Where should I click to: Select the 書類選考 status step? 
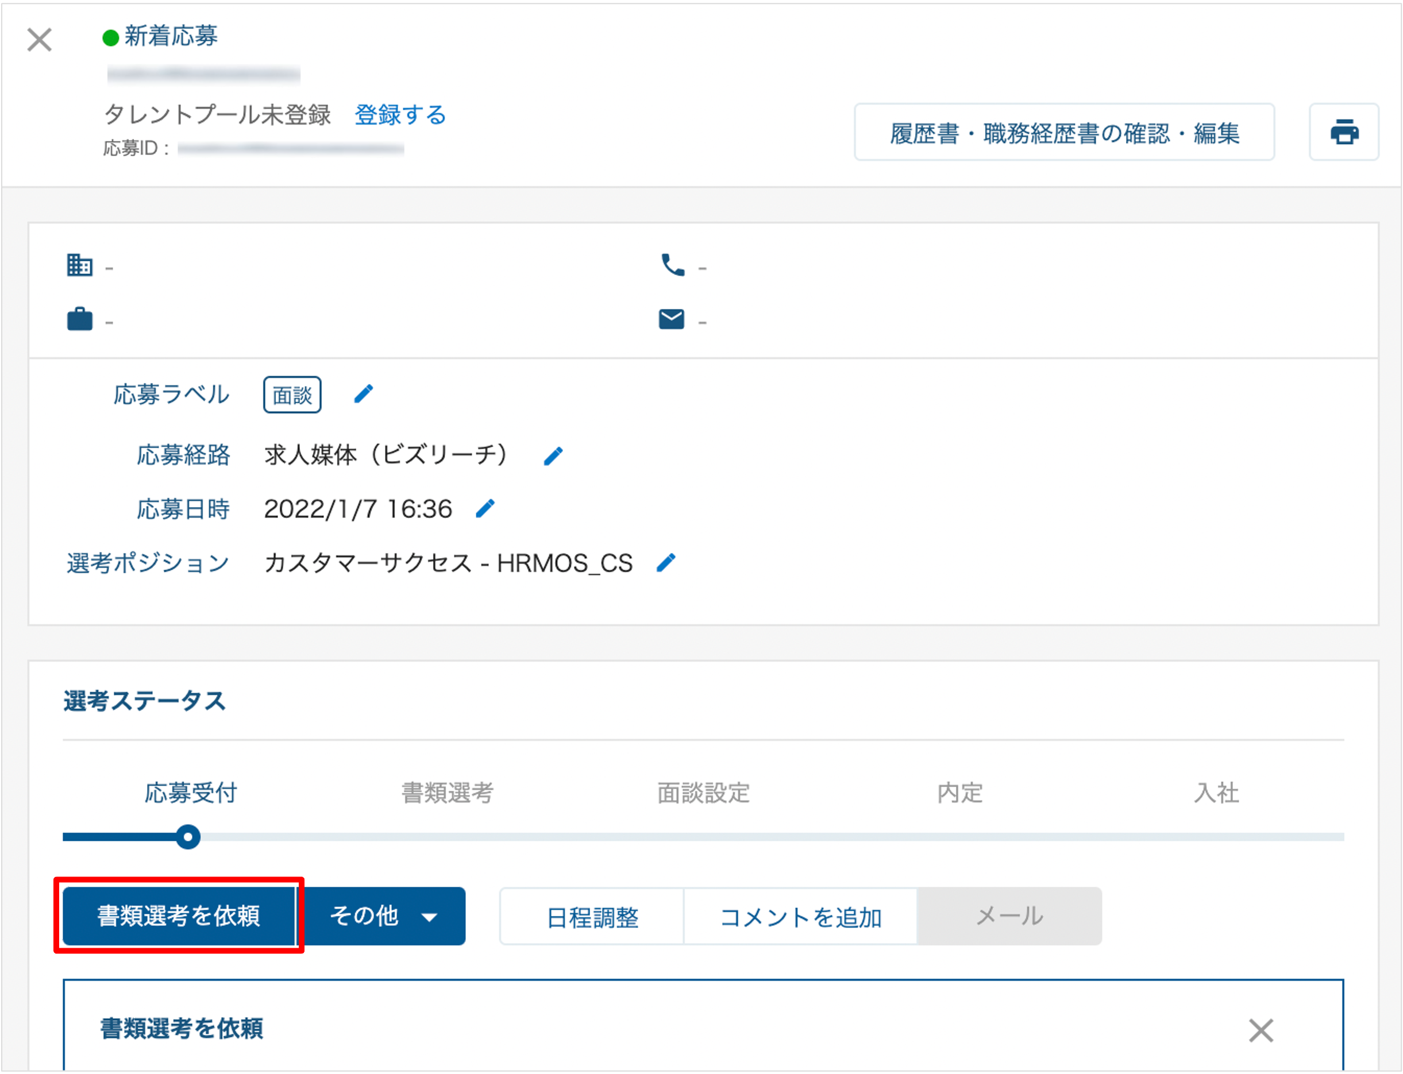click(447, 793)
